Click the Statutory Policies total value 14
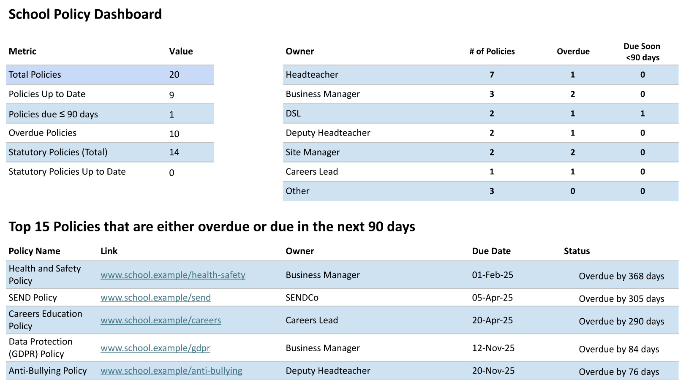 [174, 152]
